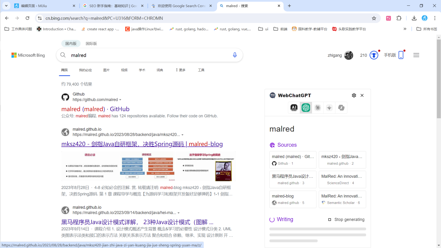Open the extensions puzzle icon
This screenshot has width=441, height=248.
[399, 18]
